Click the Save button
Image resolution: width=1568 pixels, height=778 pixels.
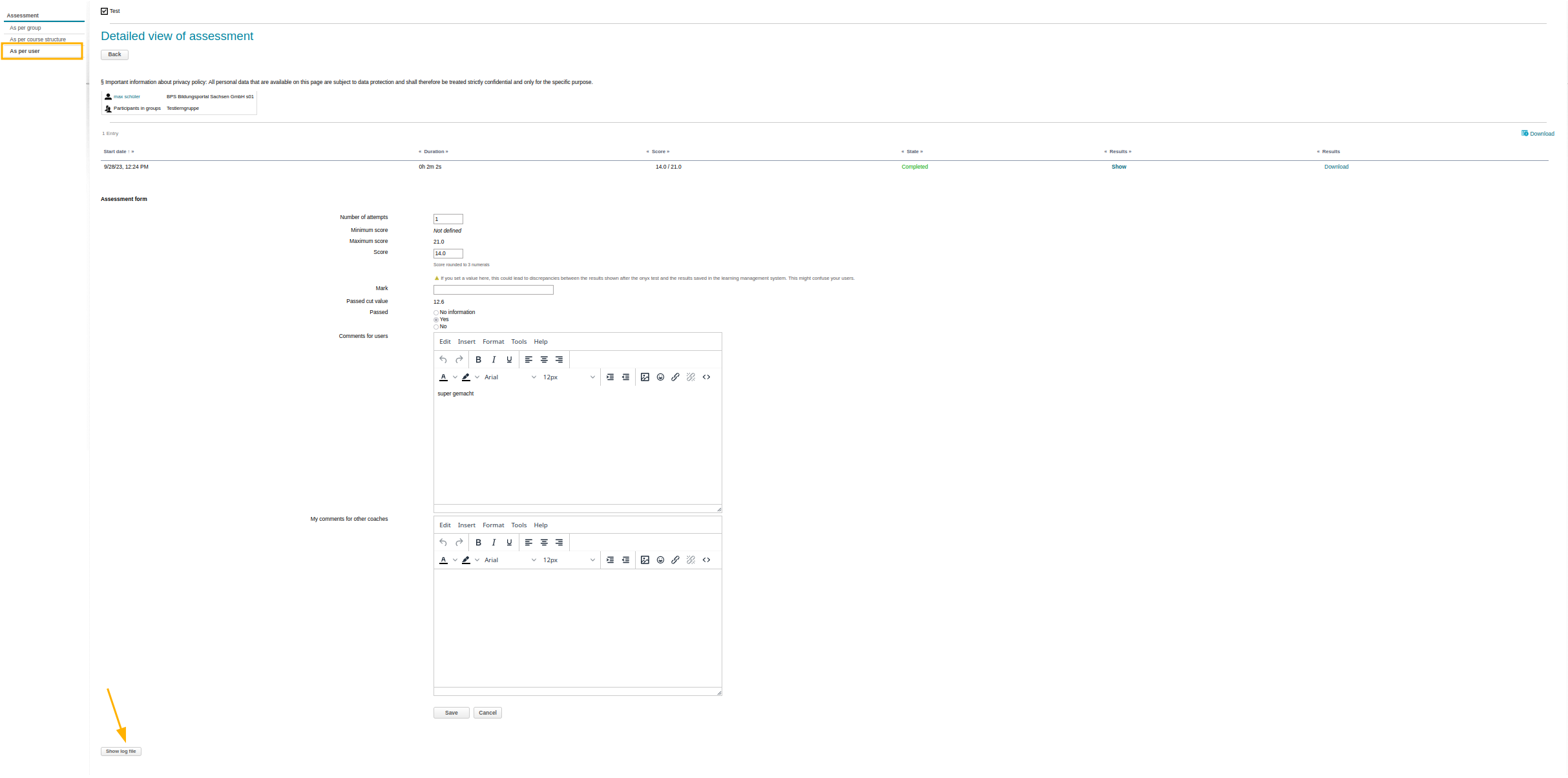coord(451,713)
